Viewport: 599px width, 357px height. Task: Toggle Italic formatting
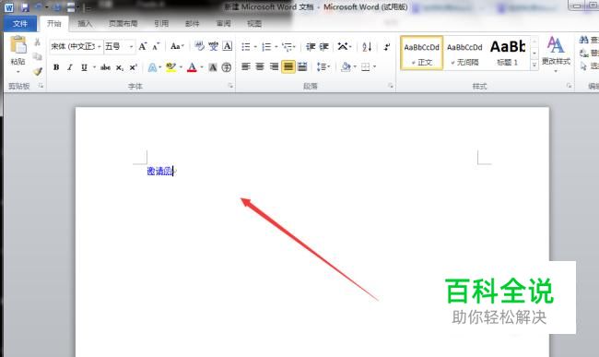(69, 67)
